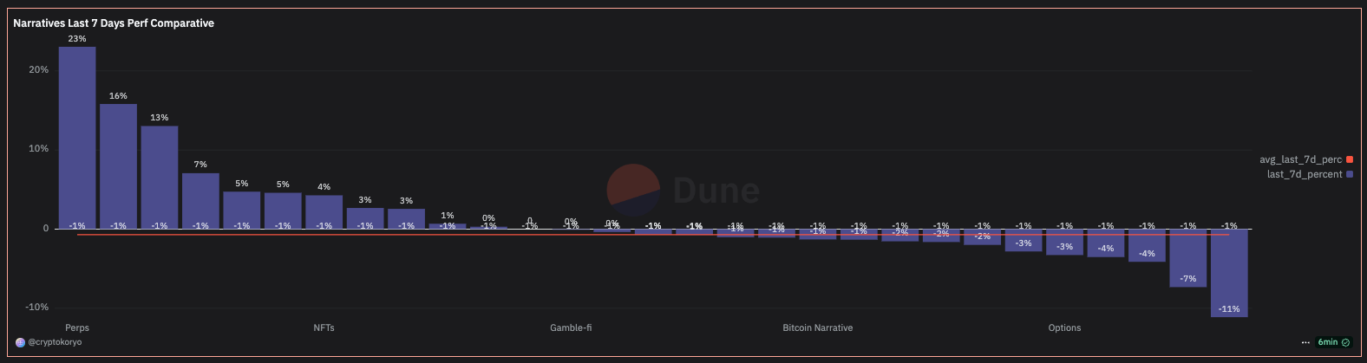The height and width of the screenshot is (363, 1367).
Task: Click the 7% value label above bar
Action: (x=200, y=165)
